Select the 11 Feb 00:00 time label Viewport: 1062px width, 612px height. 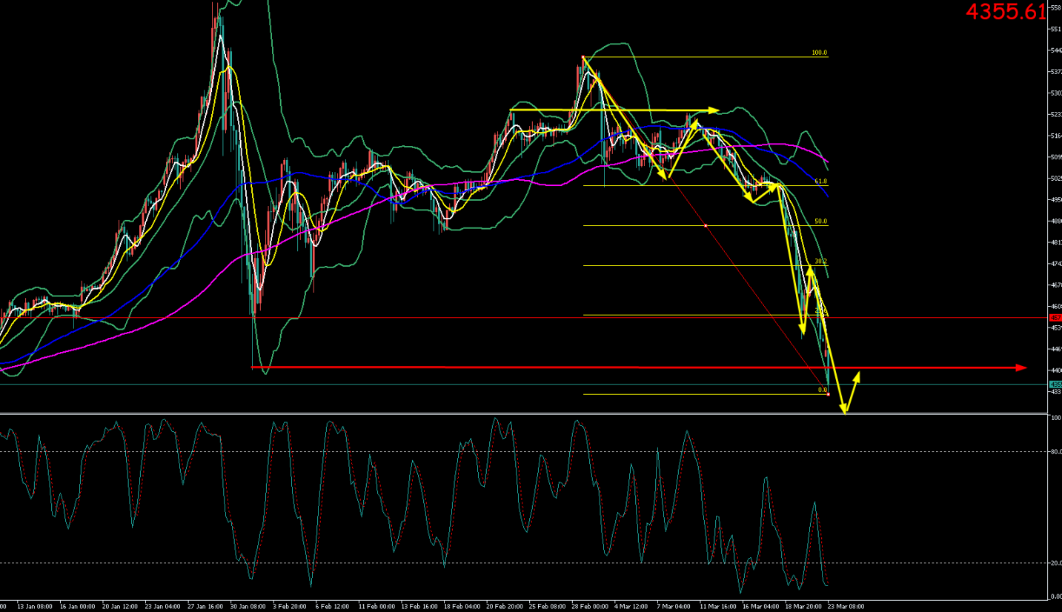[376, 607]
